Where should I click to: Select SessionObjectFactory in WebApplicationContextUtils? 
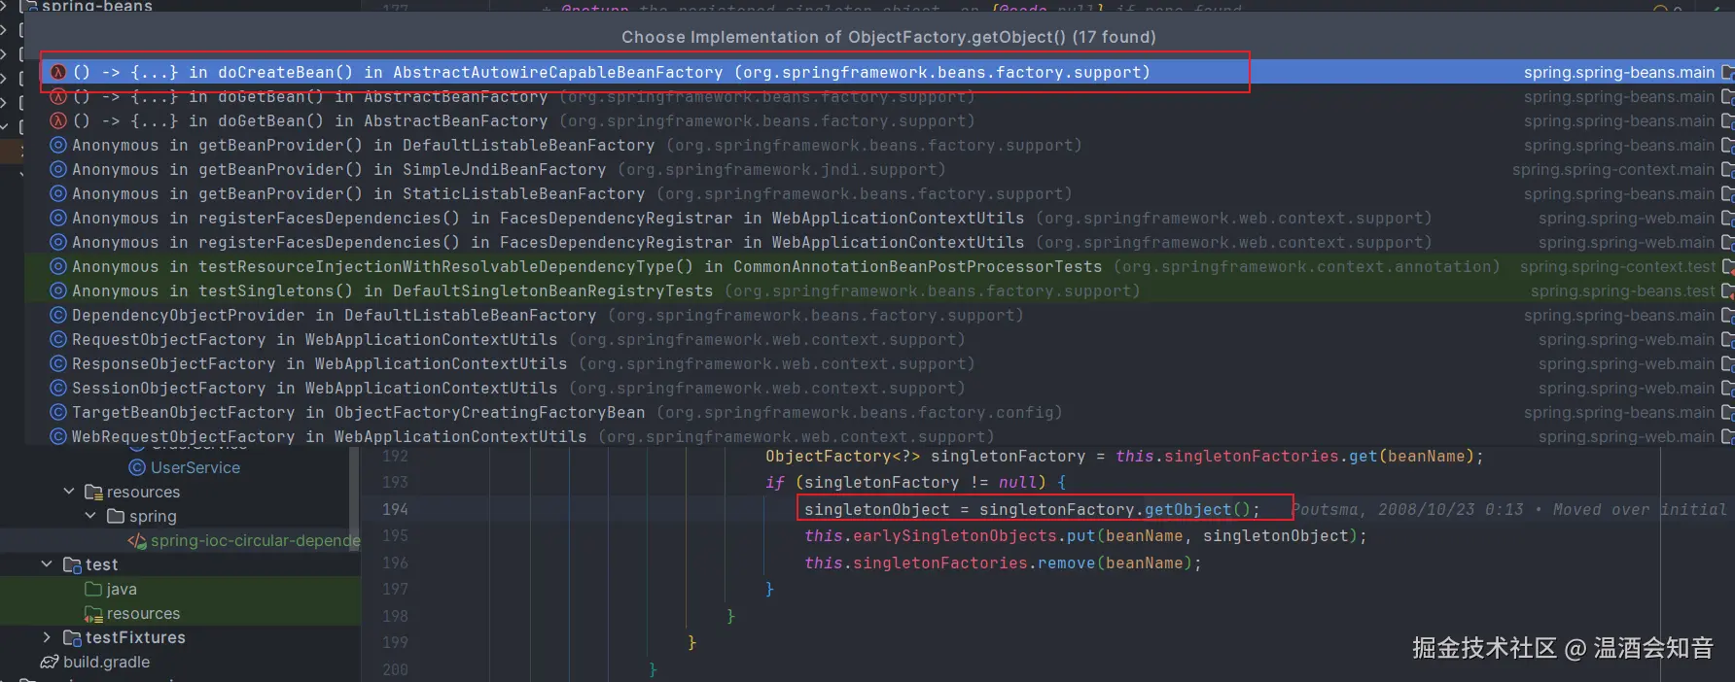click(880, 388)
